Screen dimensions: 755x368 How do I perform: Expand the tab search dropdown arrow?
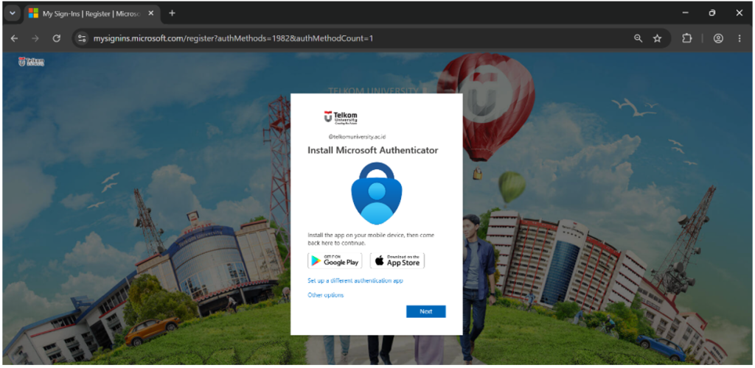(x=12, y=13)
